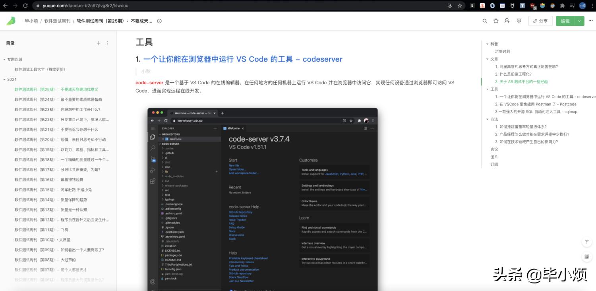This screenshot has height=291, width=596.
Task: Collapse the 专题回顾 group in the sidebar
Action: click(4, 59)
